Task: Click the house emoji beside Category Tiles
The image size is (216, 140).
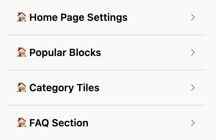Action: (22, 87)
